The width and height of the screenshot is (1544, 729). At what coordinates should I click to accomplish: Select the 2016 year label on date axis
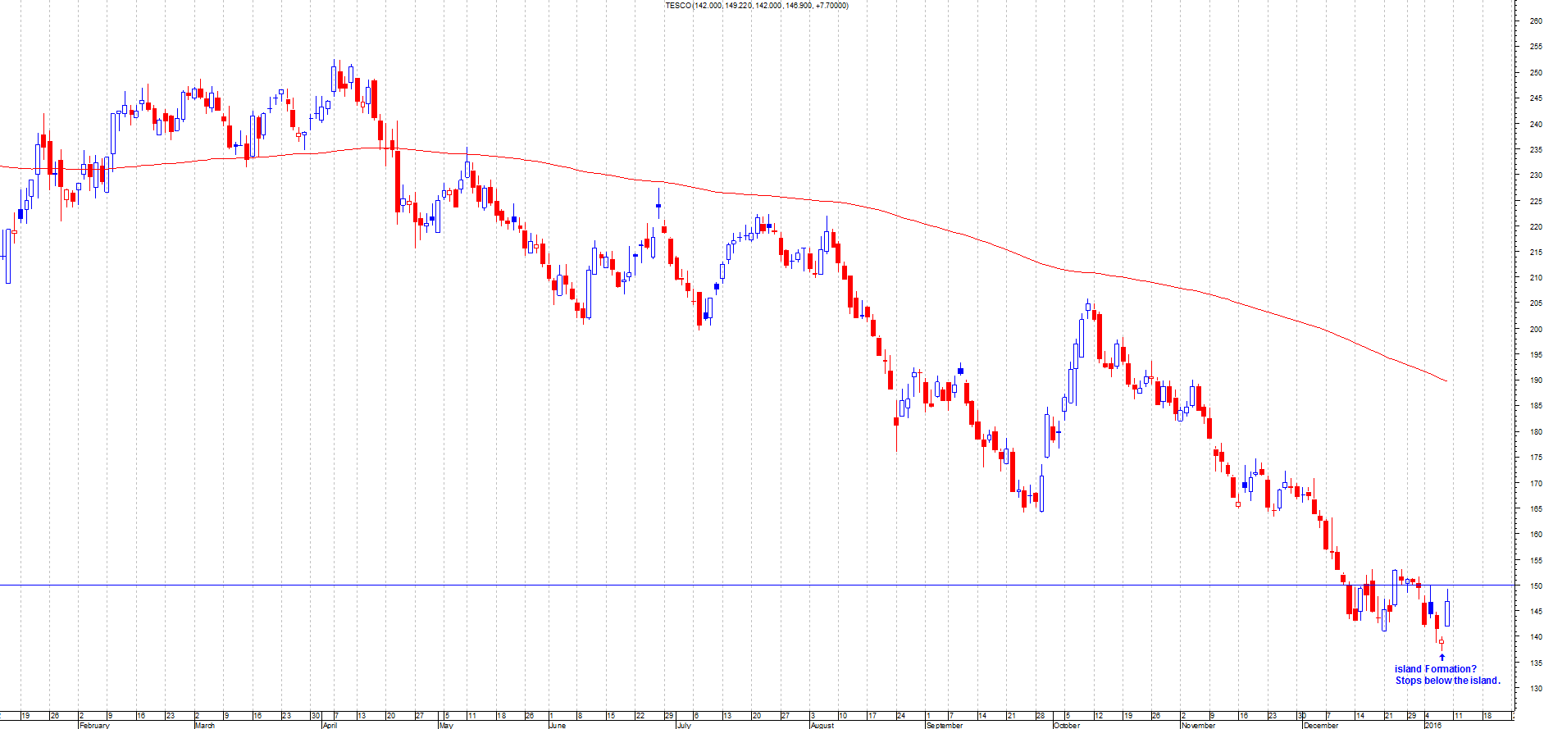1433,725
